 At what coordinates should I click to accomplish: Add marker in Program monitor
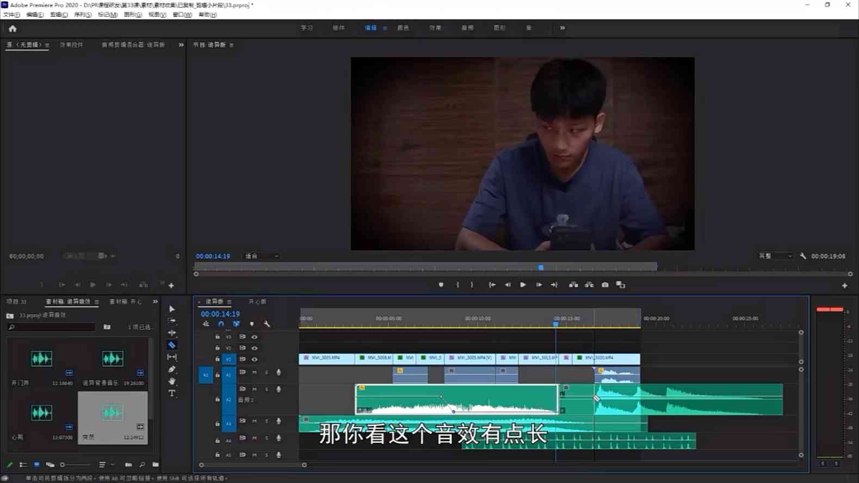(x=441, y=285)
